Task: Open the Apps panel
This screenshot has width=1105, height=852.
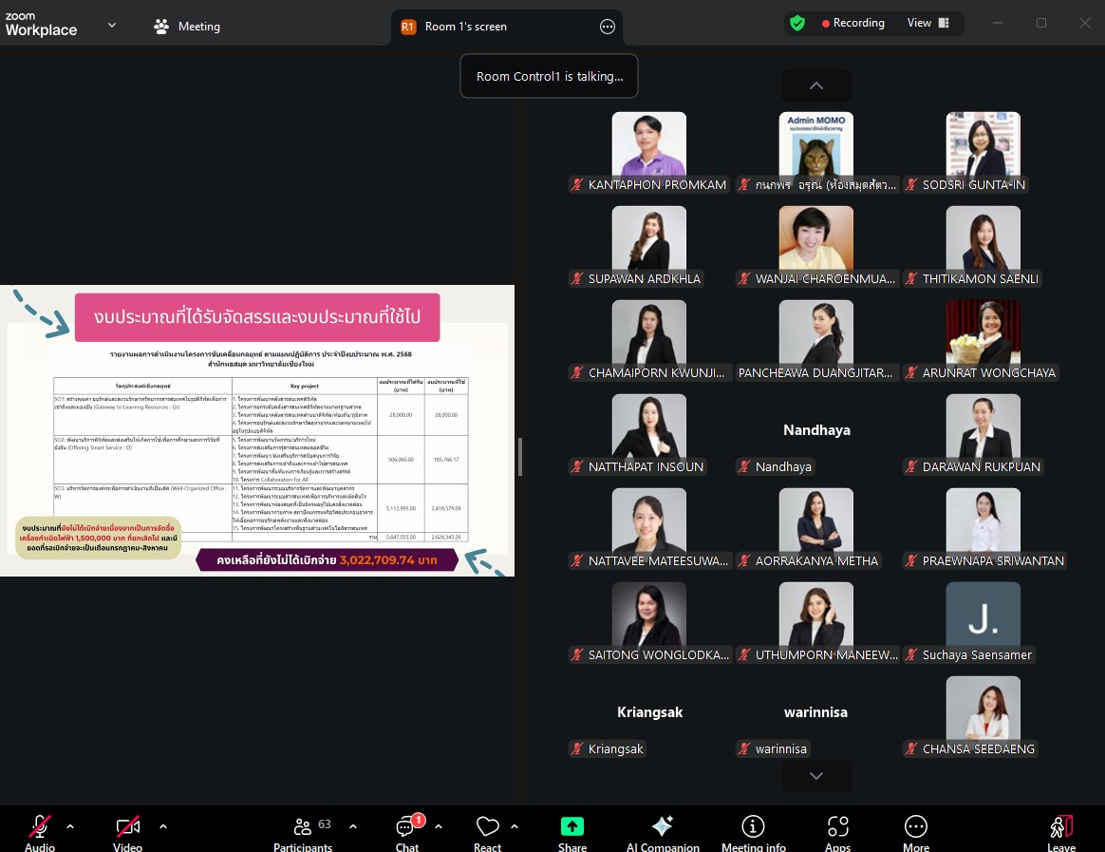Action: pos(838,833)
